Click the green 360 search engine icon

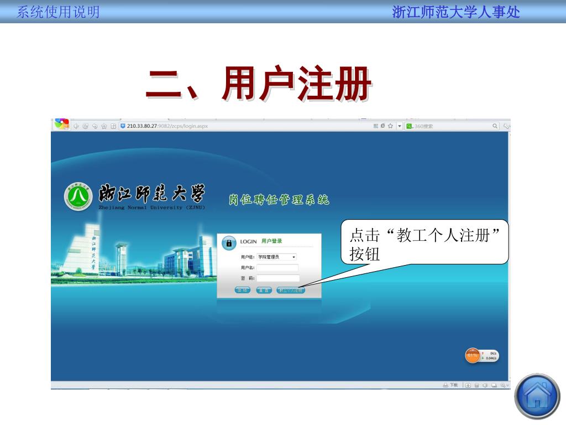click(x=410, y=126)
